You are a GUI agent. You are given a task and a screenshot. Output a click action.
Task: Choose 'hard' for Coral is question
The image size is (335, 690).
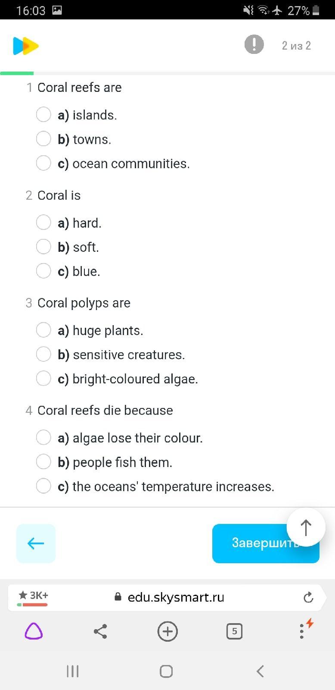point(43,223)
